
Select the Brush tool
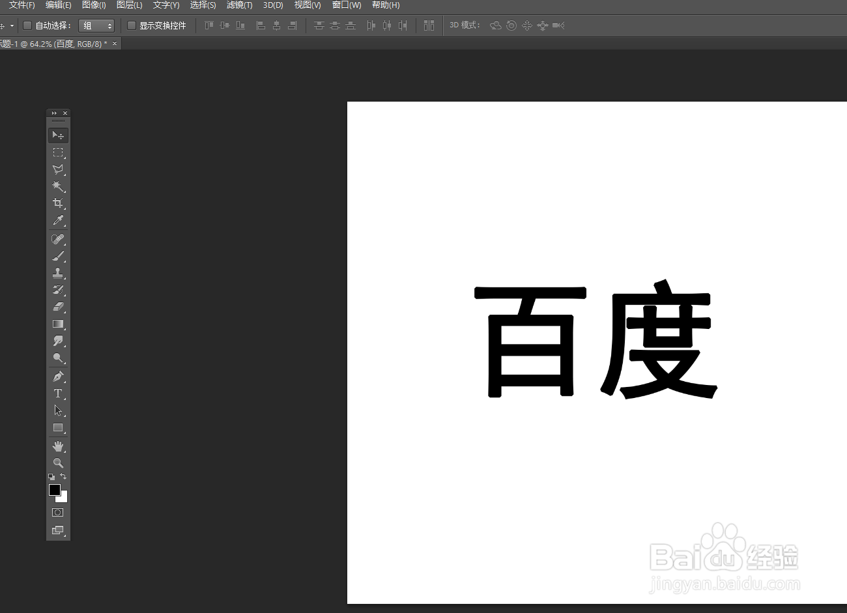59,255
